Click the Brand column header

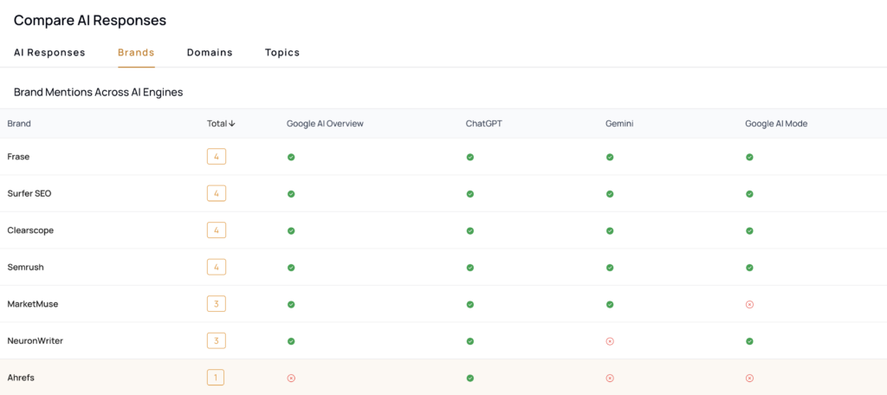coord(19,123)
